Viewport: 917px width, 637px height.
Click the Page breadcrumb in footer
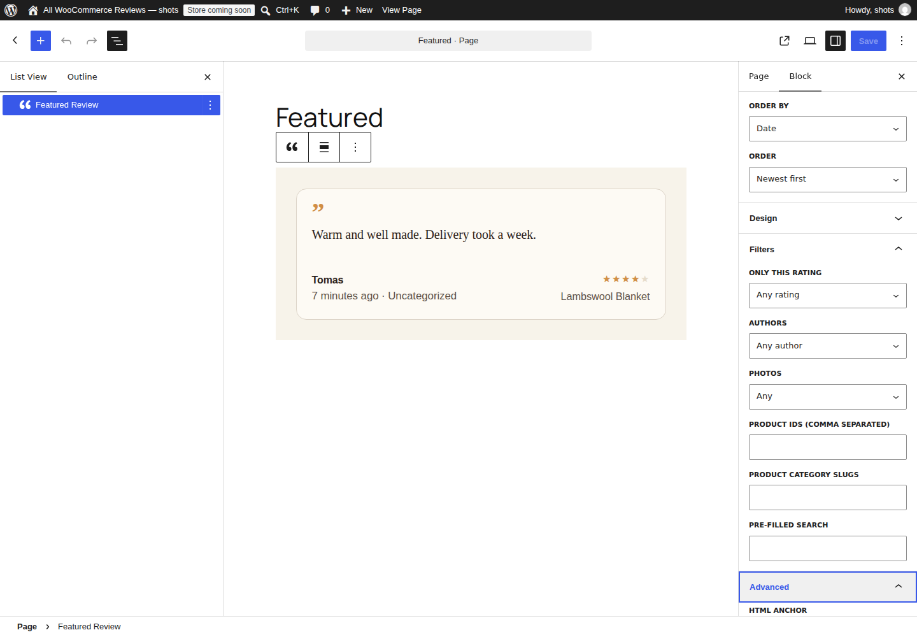(27, 627)
